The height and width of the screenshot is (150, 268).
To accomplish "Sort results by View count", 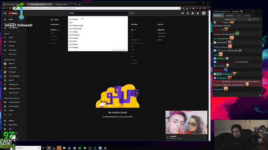I will (x=161, y=37).
